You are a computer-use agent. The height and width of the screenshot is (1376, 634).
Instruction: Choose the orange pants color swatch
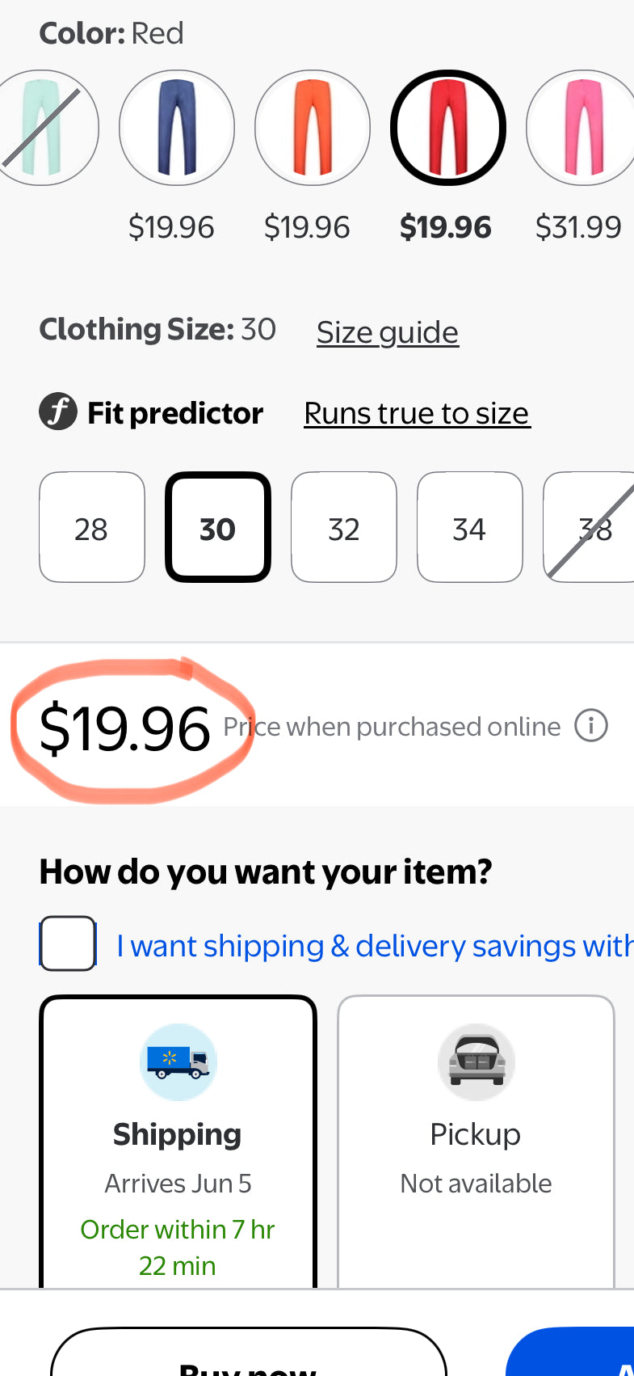click(313, 128)
